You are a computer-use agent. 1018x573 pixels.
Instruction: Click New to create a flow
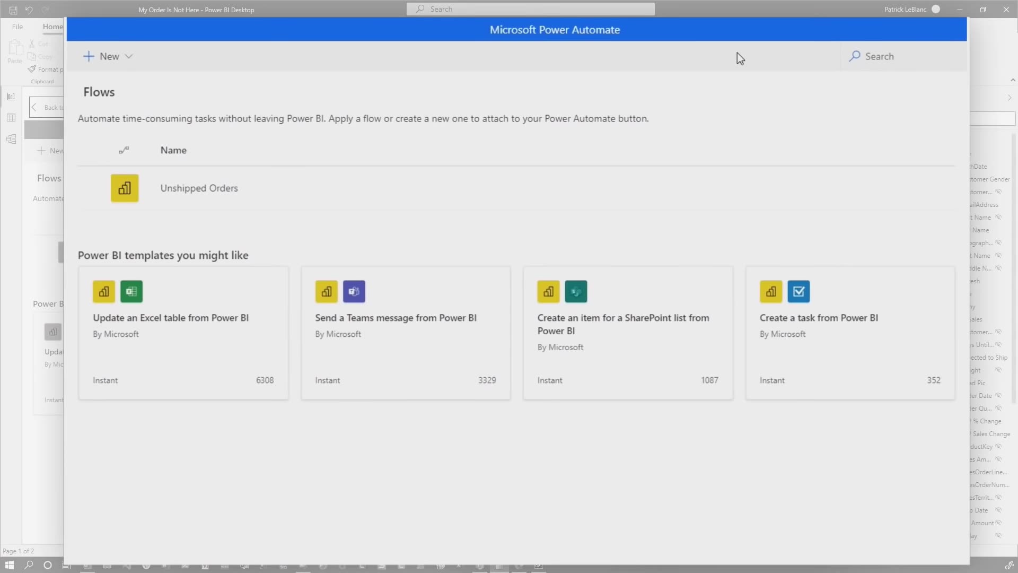pyautogui.click(x=102, y=56)
